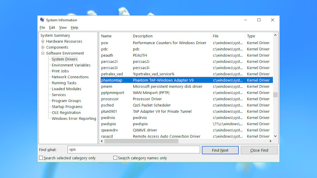Select the pptpminiport driver row
The height and width of the screenshot is (178, 317).
(187, 93)
